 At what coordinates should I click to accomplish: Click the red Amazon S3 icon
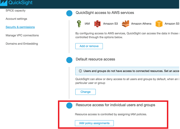coord(97,24)
